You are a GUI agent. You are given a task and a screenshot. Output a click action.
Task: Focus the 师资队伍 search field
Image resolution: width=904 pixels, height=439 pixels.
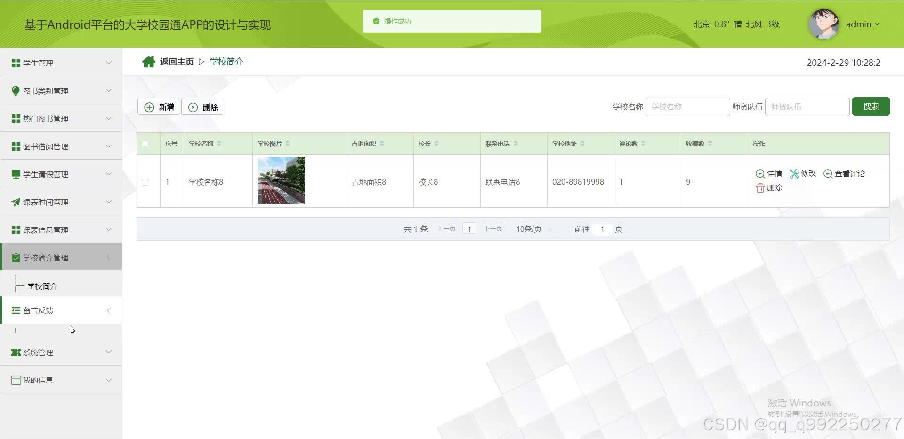coord(807,107)
